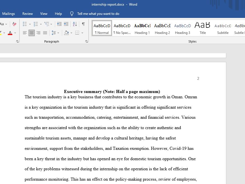
Task: Apply the Subtitle style
Action: [223, 28]
